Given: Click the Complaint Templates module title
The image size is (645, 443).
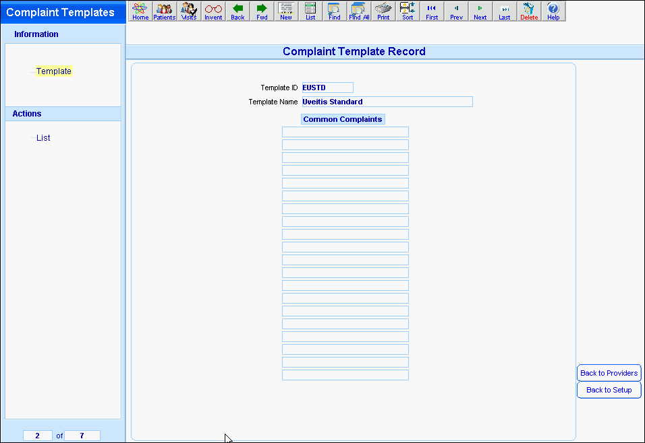Looking at the screenshot, I should pos(60,12).
